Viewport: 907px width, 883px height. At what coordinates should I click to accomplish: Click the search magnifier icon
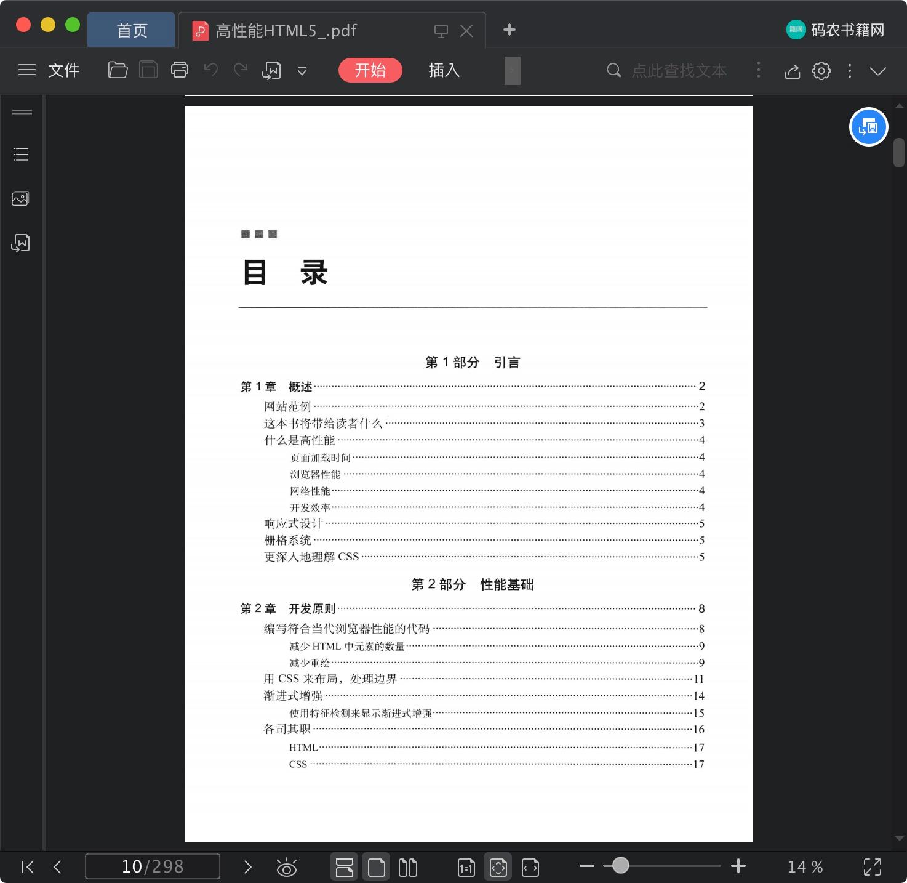[613, 70]
